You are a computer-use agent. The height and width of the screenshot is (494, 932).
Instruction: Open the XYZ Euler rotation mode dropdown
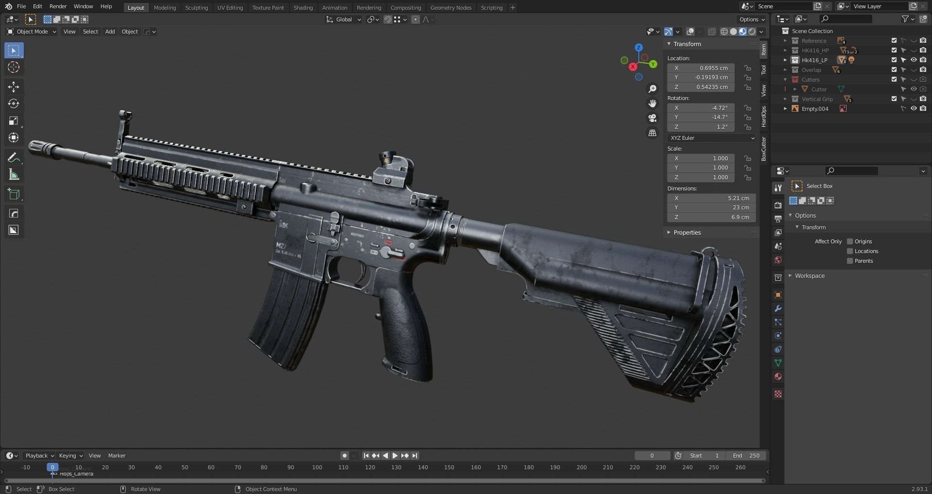coord(712,138)
